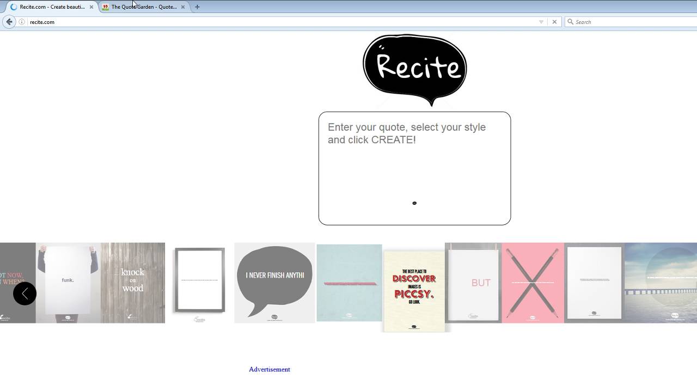Choose the bridge seascape template

[x=661, y=283]
